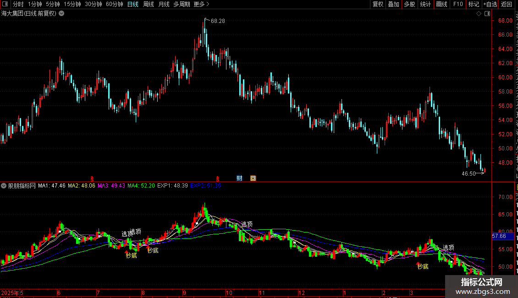Add stock via +自选 button
Screen dimensions: 518x298
pos(490,4)
